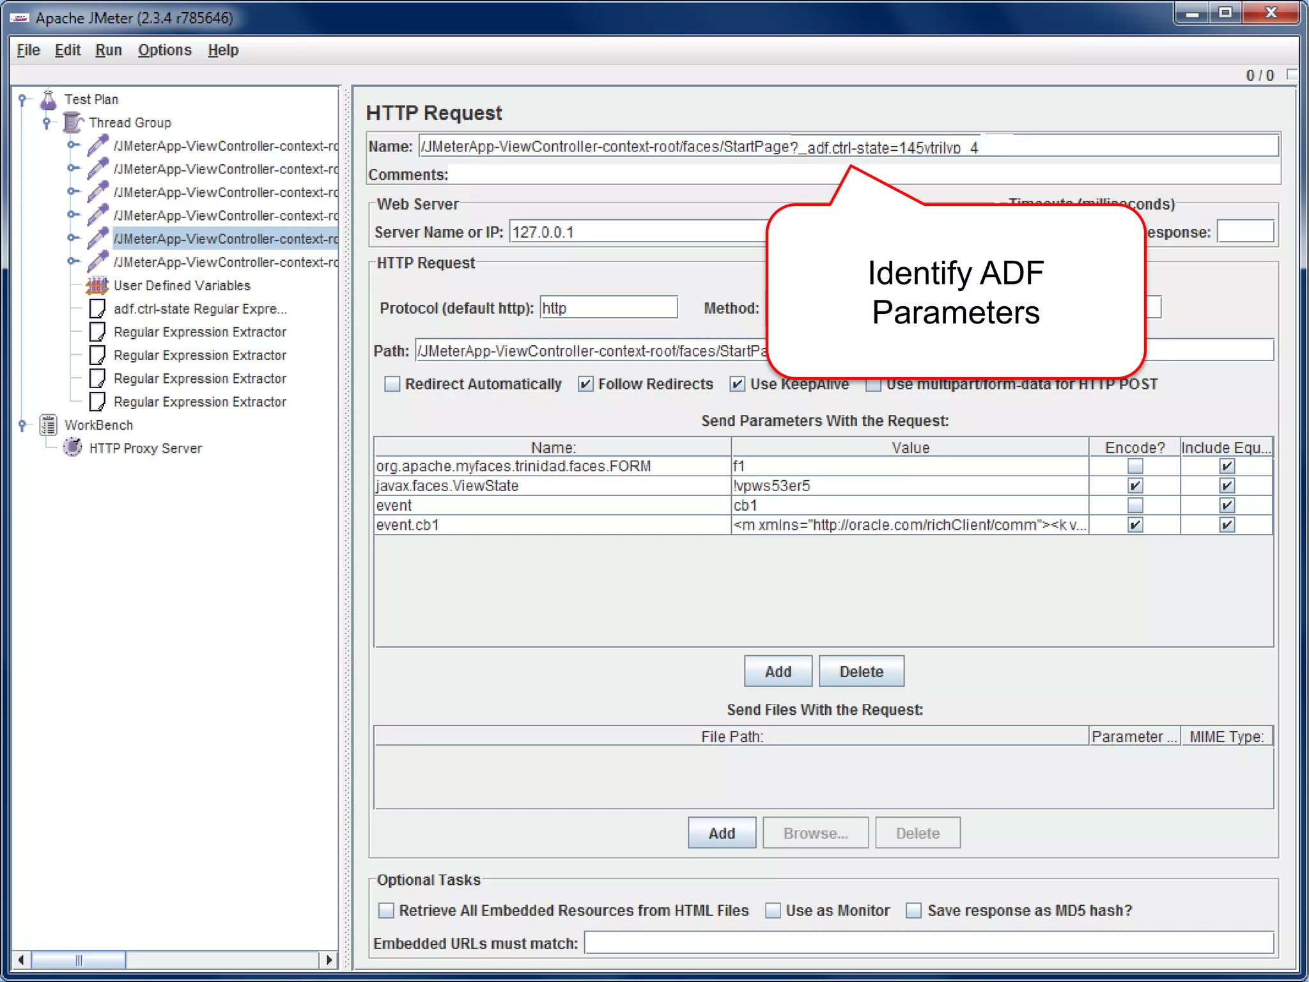Select the User Defined Variables tree item
The height and width of the screenshot is (982, 1309).
coord(182,286)
